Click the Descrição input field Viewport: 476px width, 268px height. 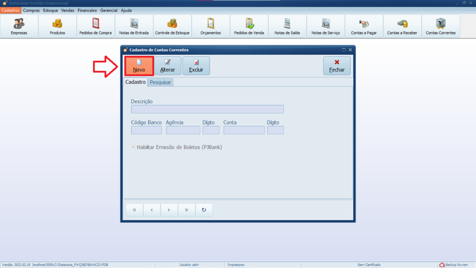click(x=207, y=109)
